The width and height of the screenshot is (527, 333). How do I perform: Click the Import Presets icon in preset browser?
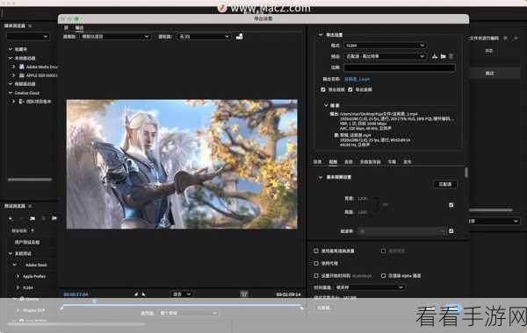pyautogui.click(x=54, y=219)
